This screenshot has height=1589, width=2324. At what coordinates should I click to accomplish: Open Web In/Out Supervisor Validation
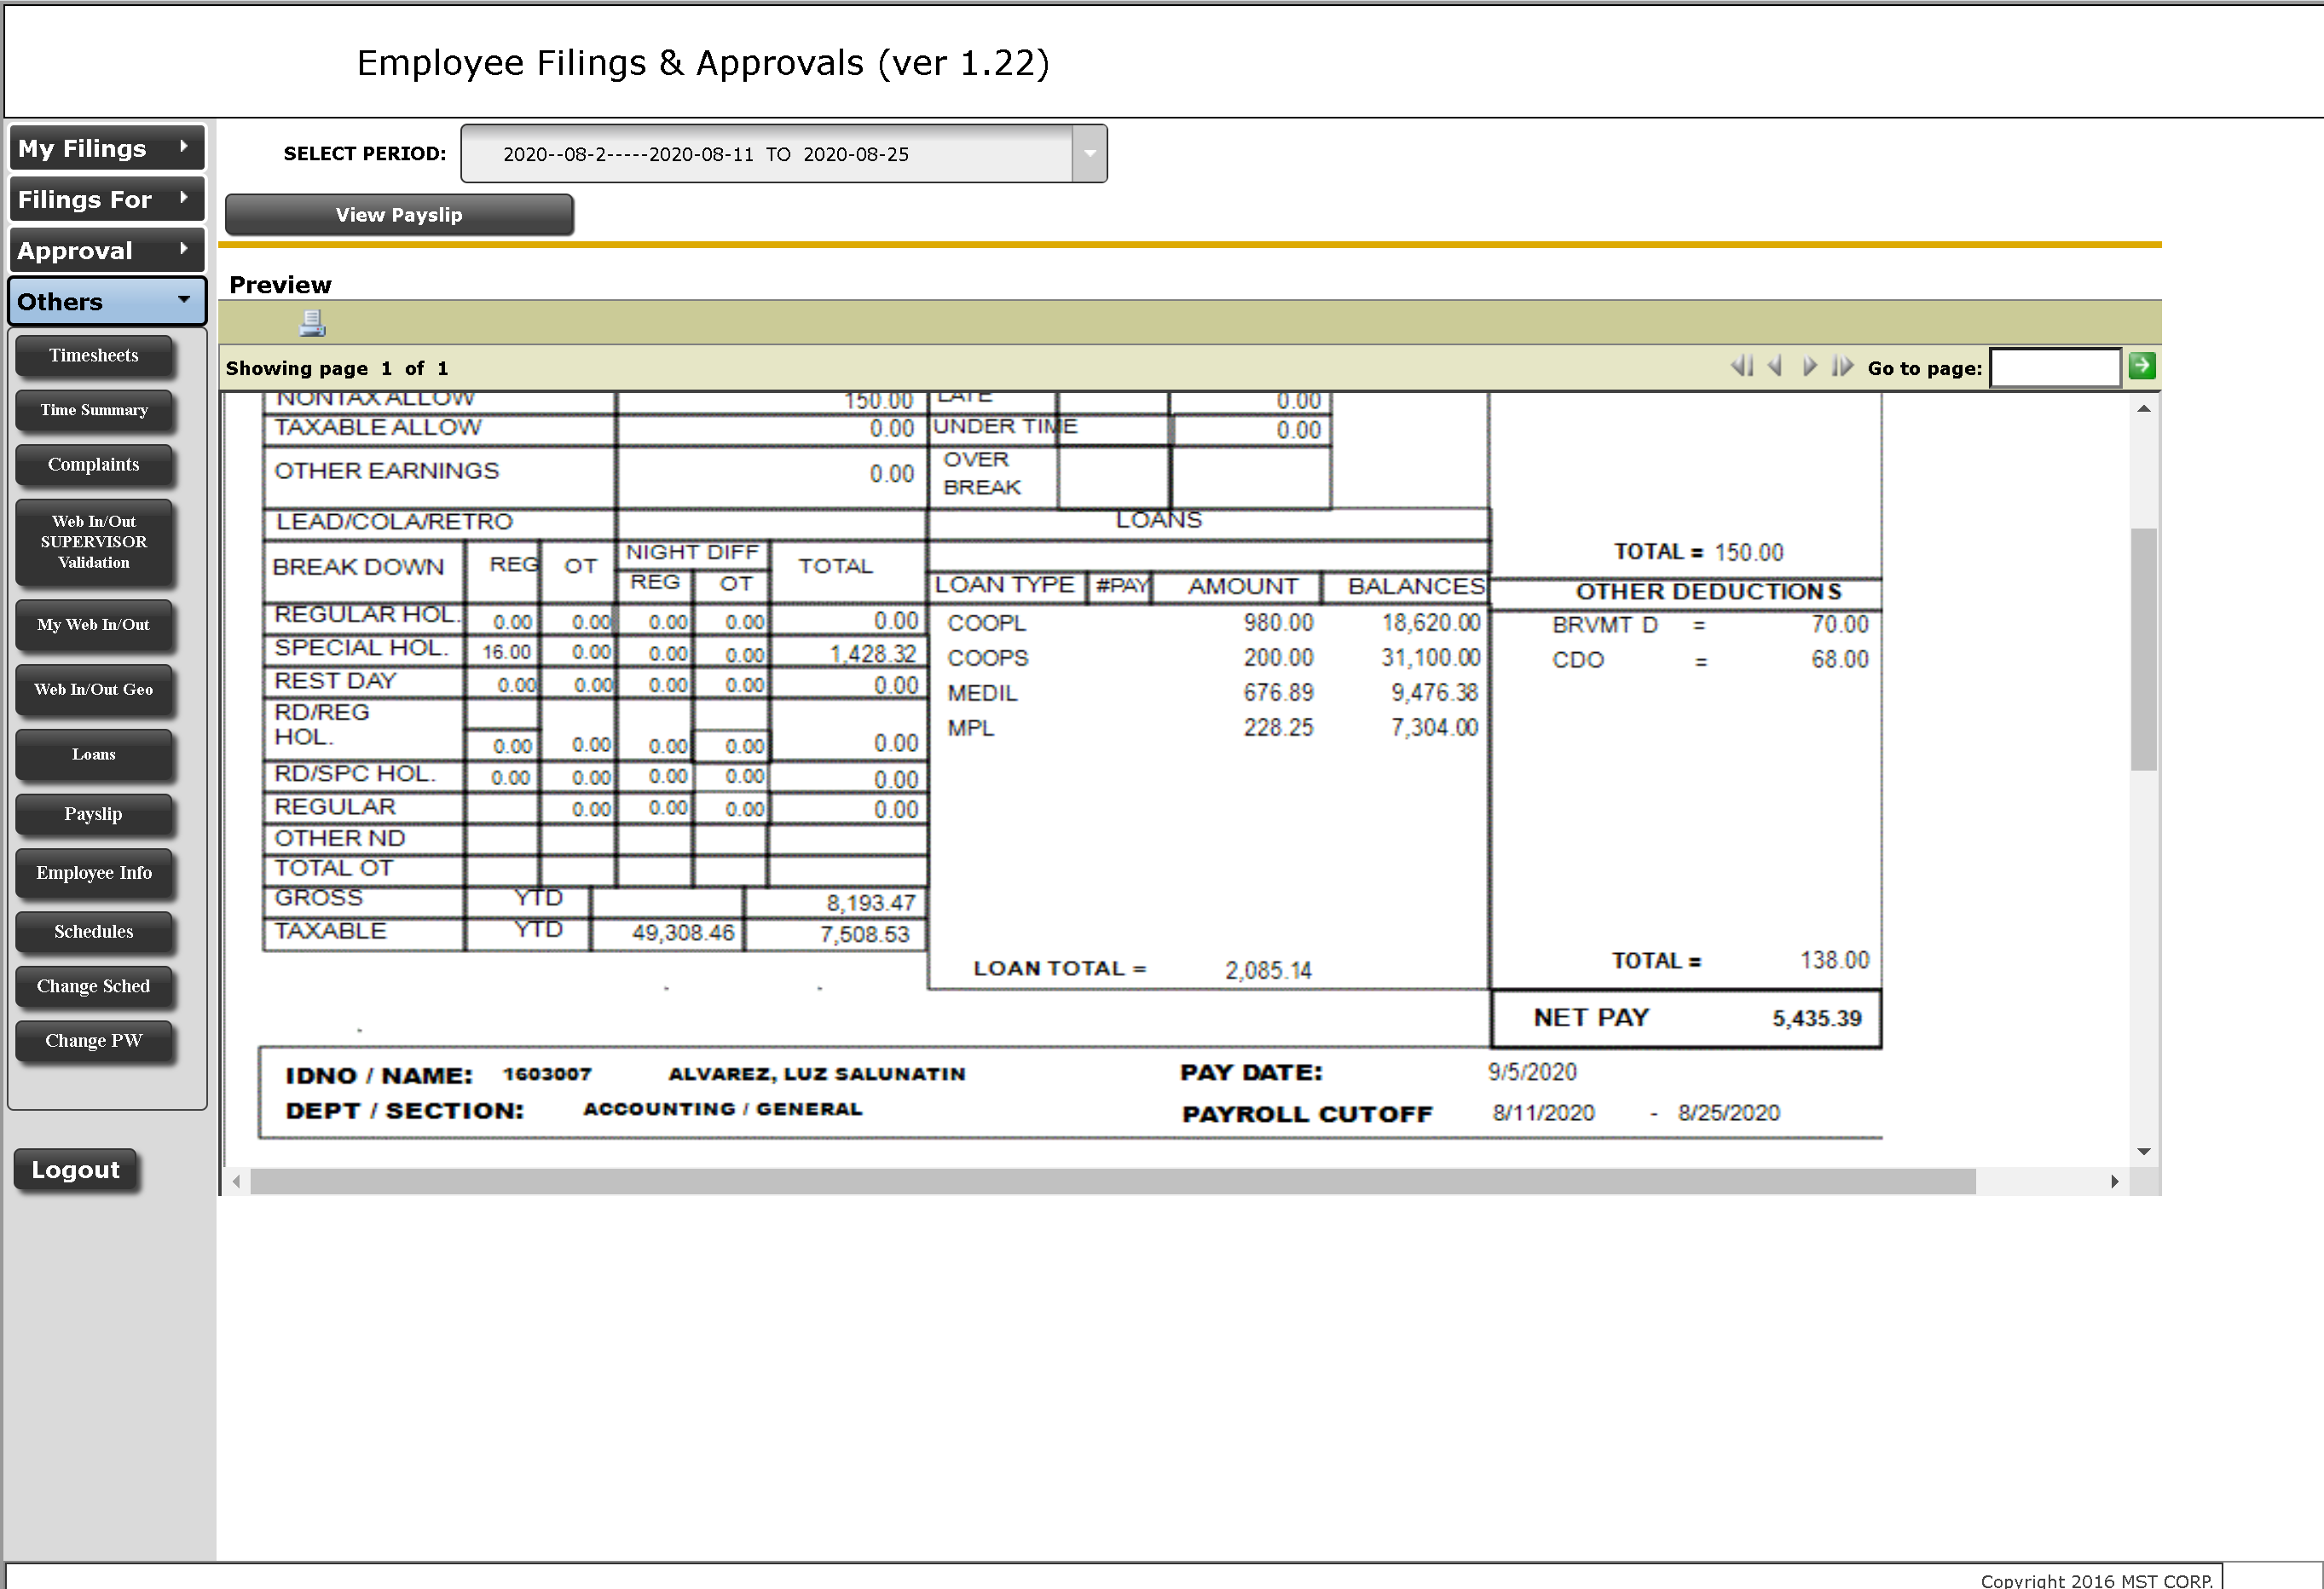[94, 542]
